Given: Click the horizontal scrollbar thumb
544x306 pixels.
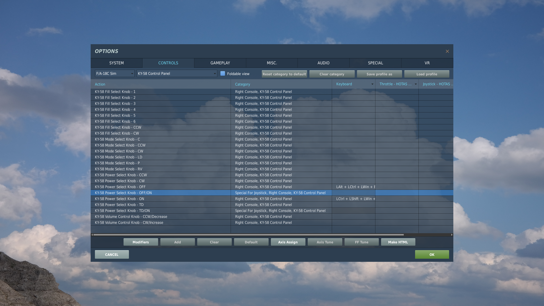Looking at the screenshot, I should coord(248,235).
